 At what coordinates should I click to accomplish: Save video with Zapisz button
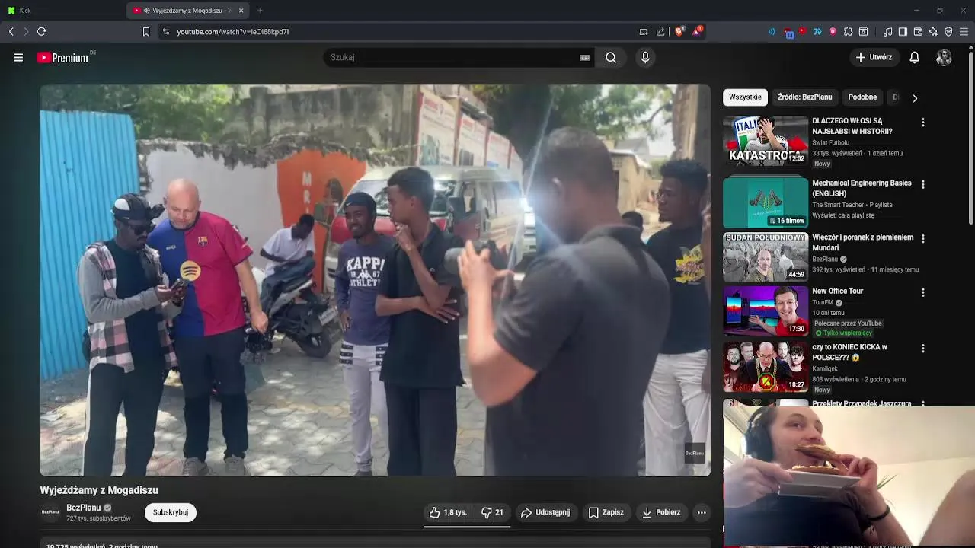[x=606, y=512]
